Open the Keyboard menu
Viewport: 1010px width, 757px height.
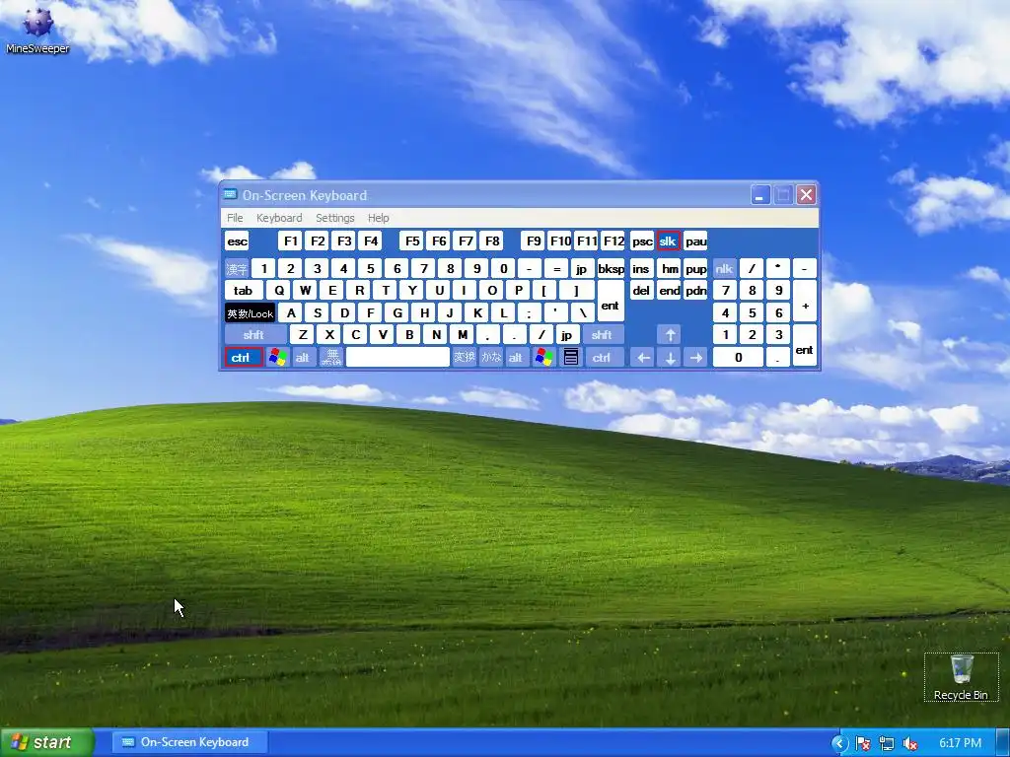click(279, 218)
